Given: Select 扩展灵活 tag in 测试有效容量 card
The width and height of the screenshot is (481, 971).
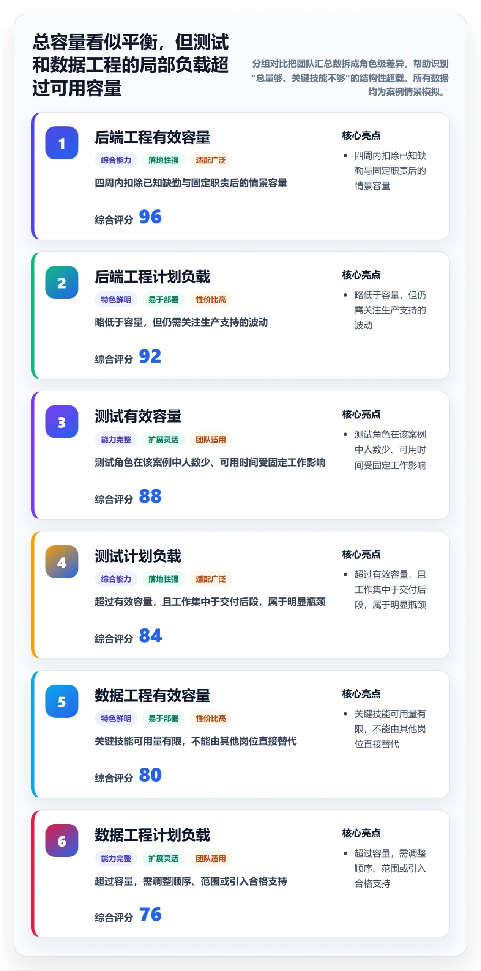Looking at the screenshot, I should pos(163,440).
